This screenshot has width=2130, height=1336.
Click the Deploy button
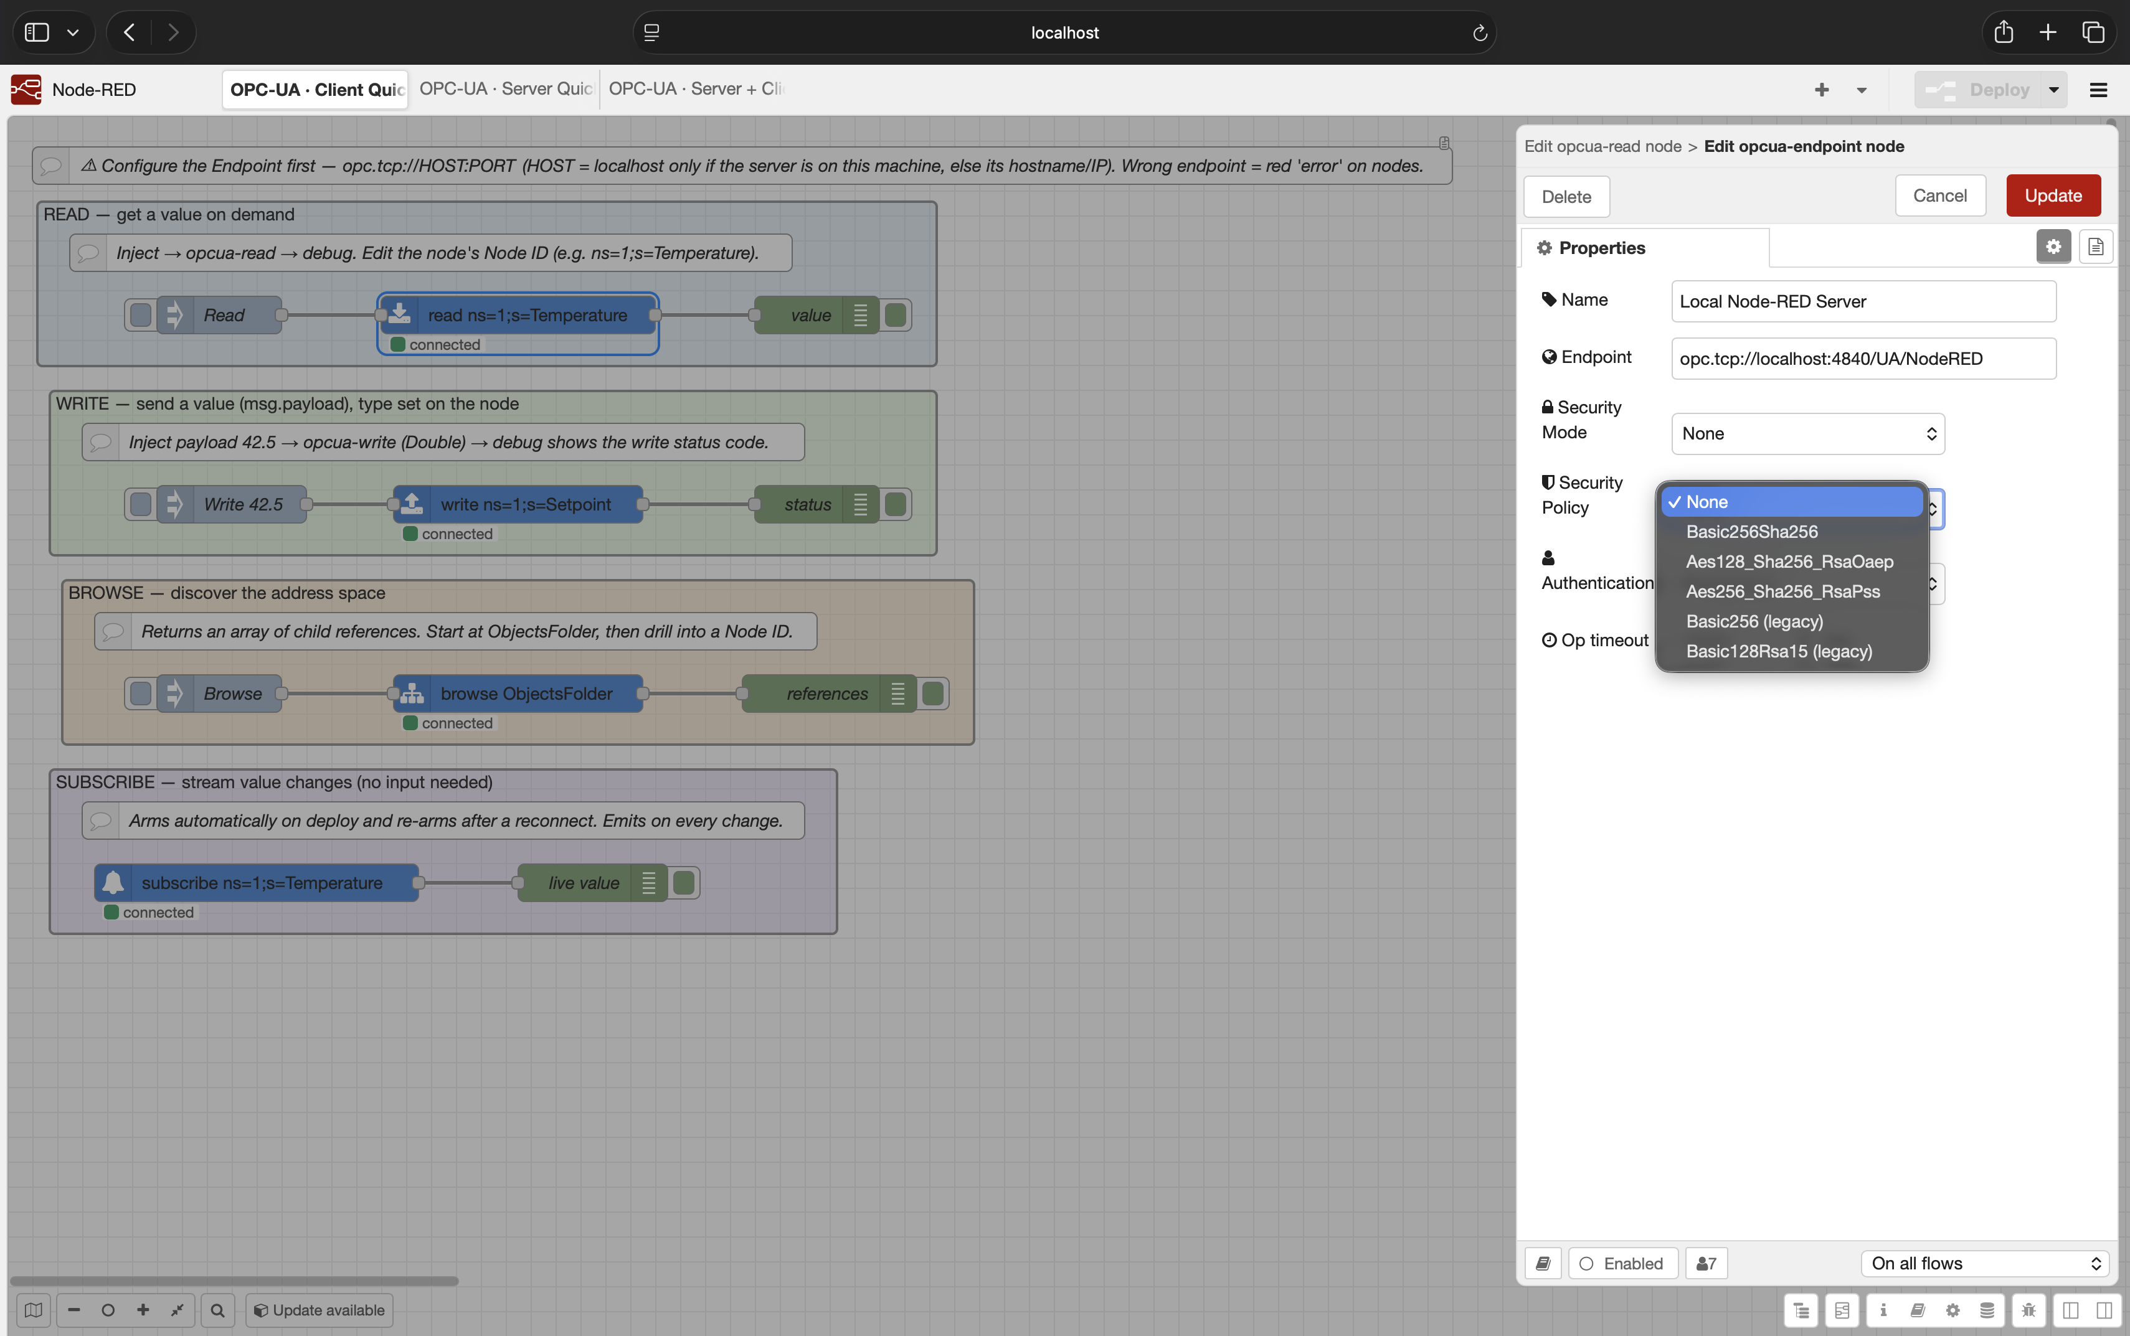(x=1979, y=90)
